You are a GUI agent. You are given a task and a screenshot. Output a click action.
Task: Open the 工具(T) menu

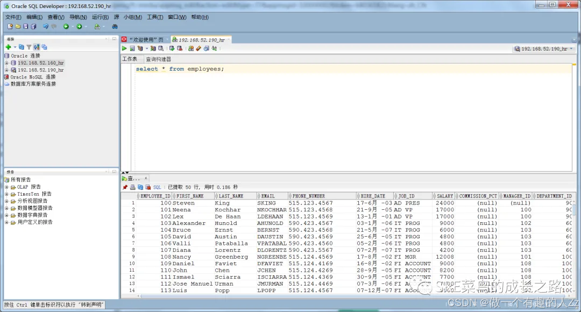tap(155, 17)
